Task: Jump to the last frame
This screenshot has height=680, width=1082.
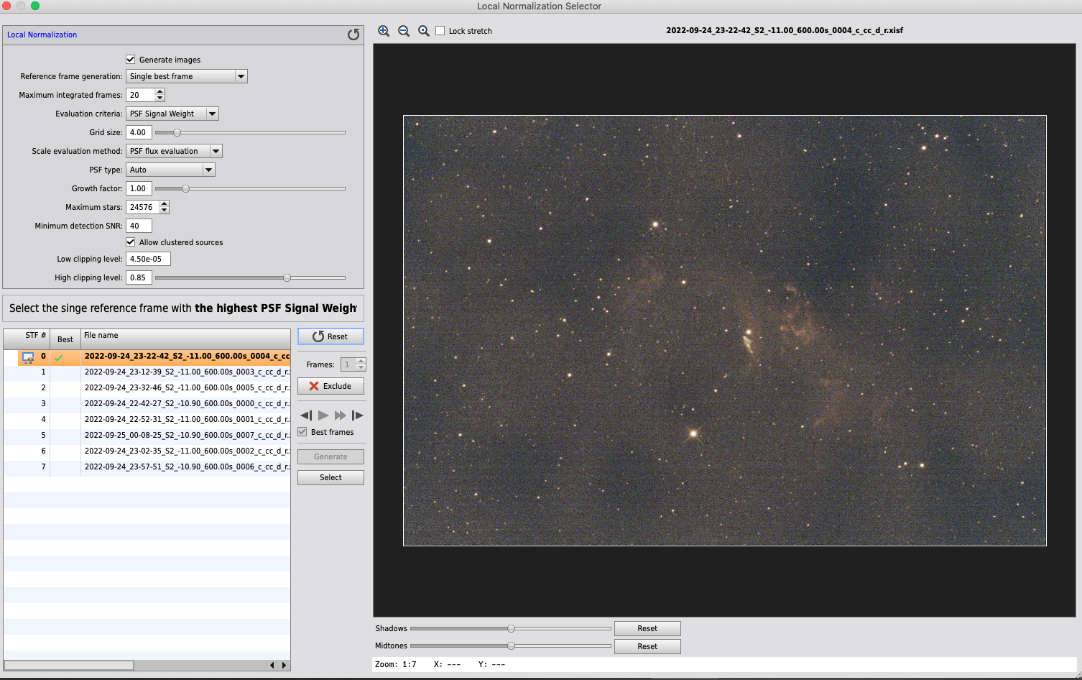Action: tap(357, 415)
